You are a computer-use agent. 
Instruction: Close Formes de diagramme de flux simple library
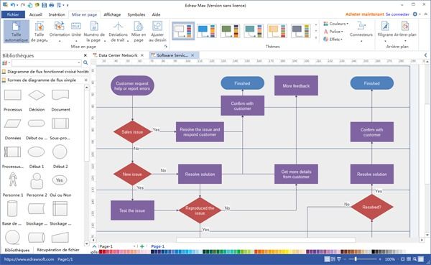85,80
